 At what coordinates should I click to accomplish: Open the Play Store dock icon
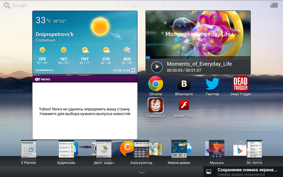(x=240, y=149)
